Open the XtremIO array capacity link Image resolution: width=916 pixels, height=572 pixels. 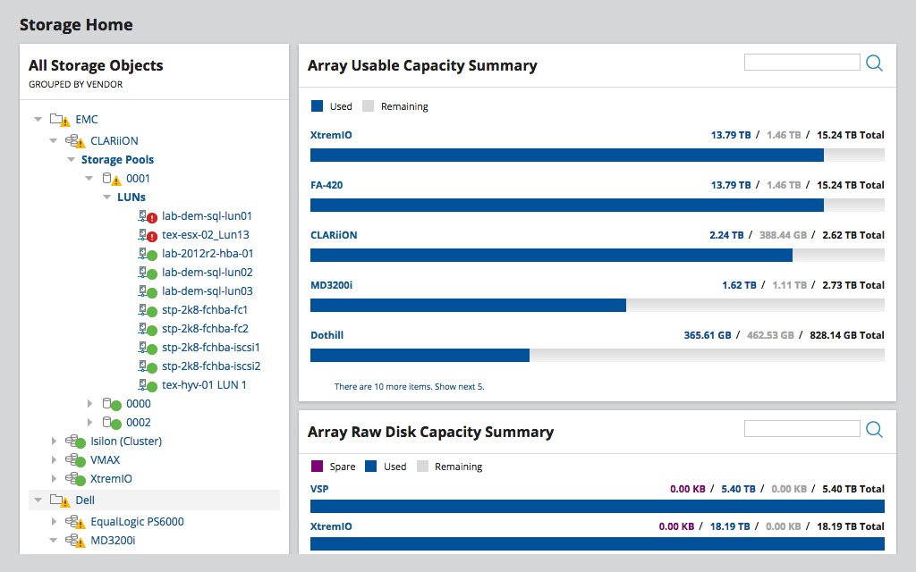point(329,134)
